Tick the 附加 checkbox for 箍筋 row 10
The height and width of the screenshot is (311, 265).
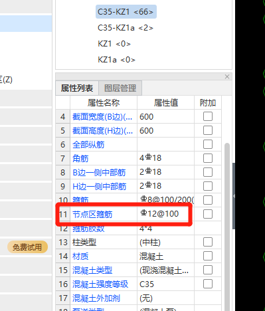[208, 200]
